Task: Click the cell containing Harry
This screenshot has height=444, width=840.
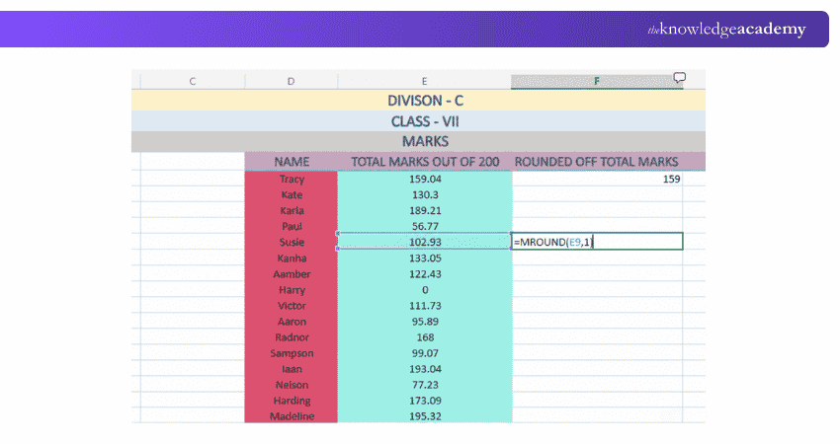Action: tap(292, 290)
